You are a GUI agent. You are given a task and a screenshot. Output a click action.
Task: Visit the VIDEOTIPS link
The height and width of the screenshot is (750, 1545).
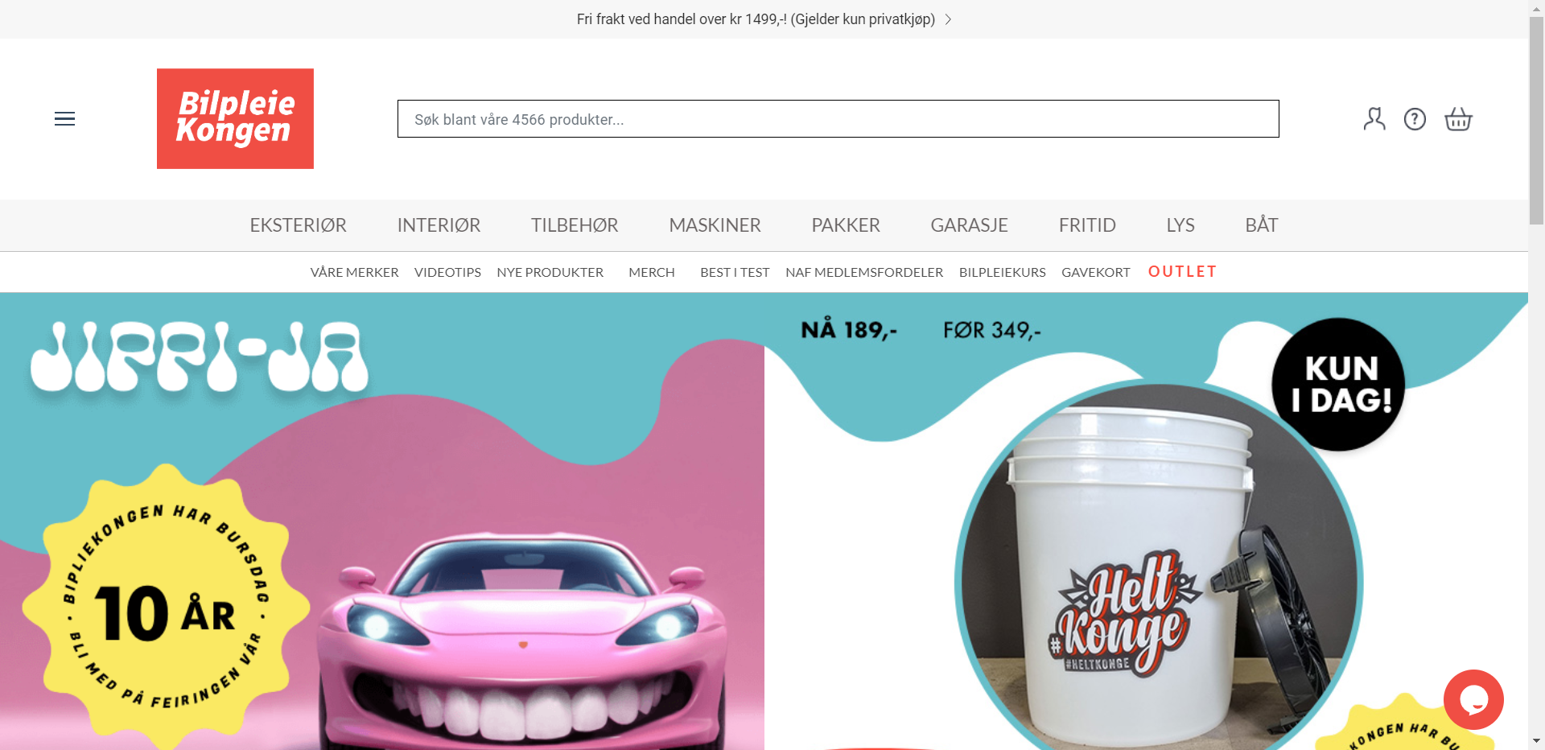pyautogui.click(x=447, y=272)
